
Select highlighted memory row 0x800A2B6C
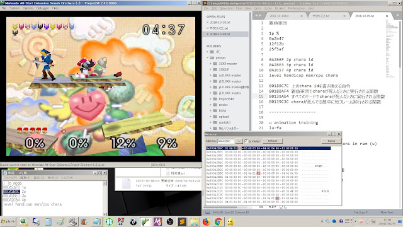click(x=268, y=148)
